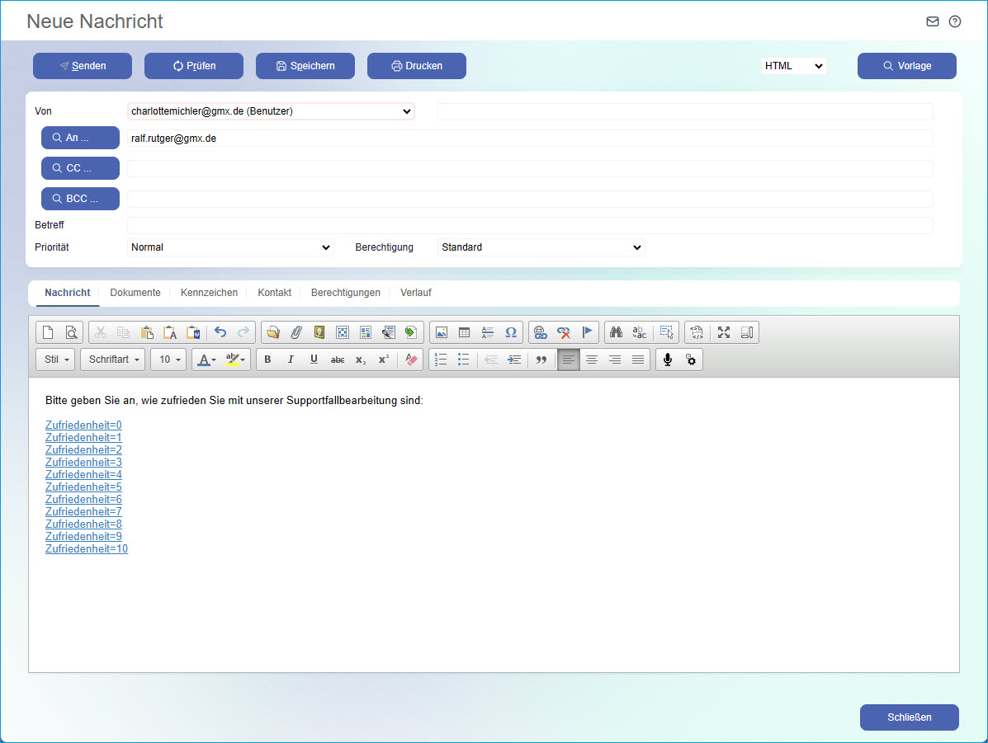Maximize the editor area

[723, 332]
